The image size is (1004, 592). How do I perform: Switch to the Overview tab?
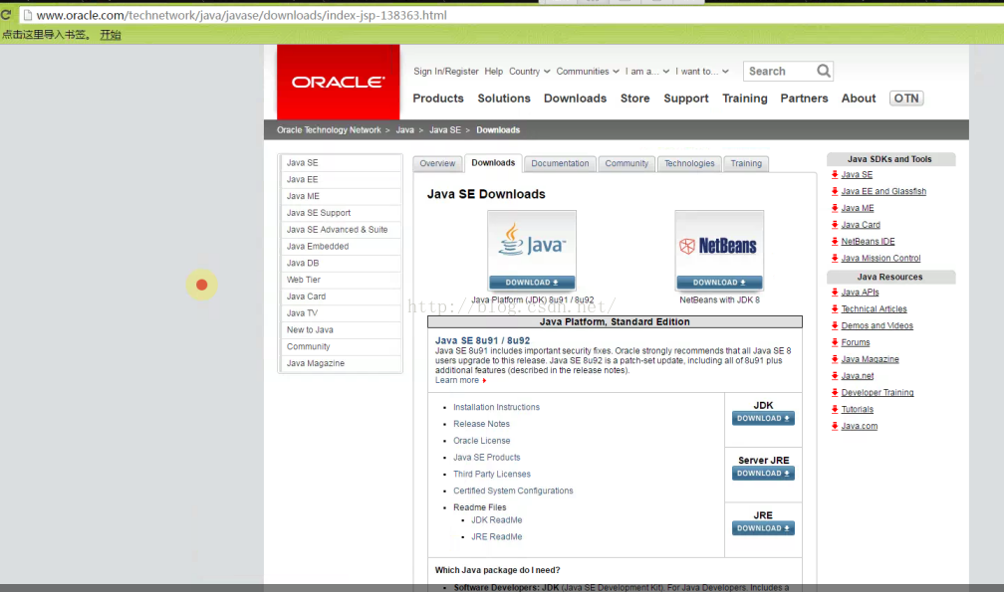[437, 163]
